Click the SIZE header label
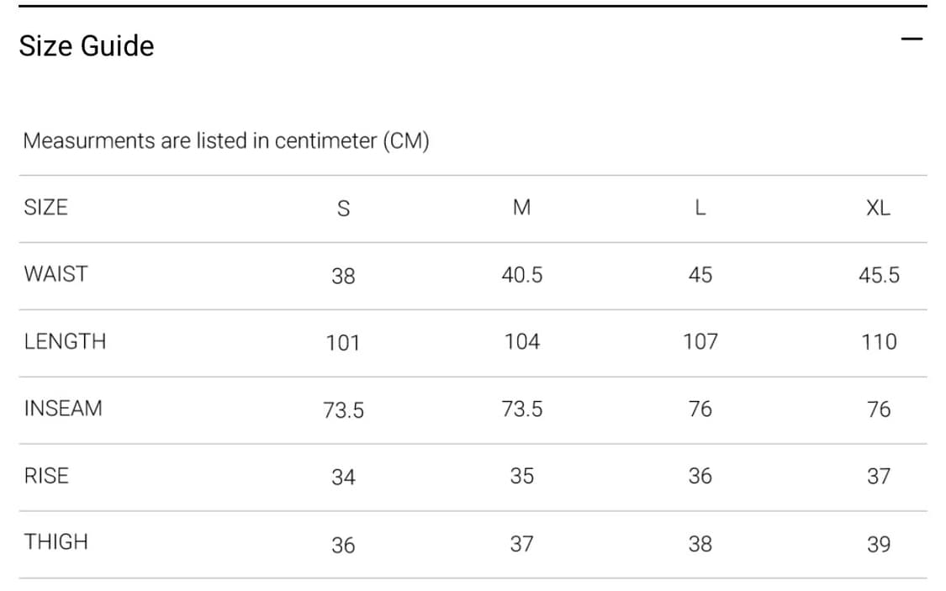The width and height of the screenshot is (946, 591). pyautogui.click(x=45, y=207)
